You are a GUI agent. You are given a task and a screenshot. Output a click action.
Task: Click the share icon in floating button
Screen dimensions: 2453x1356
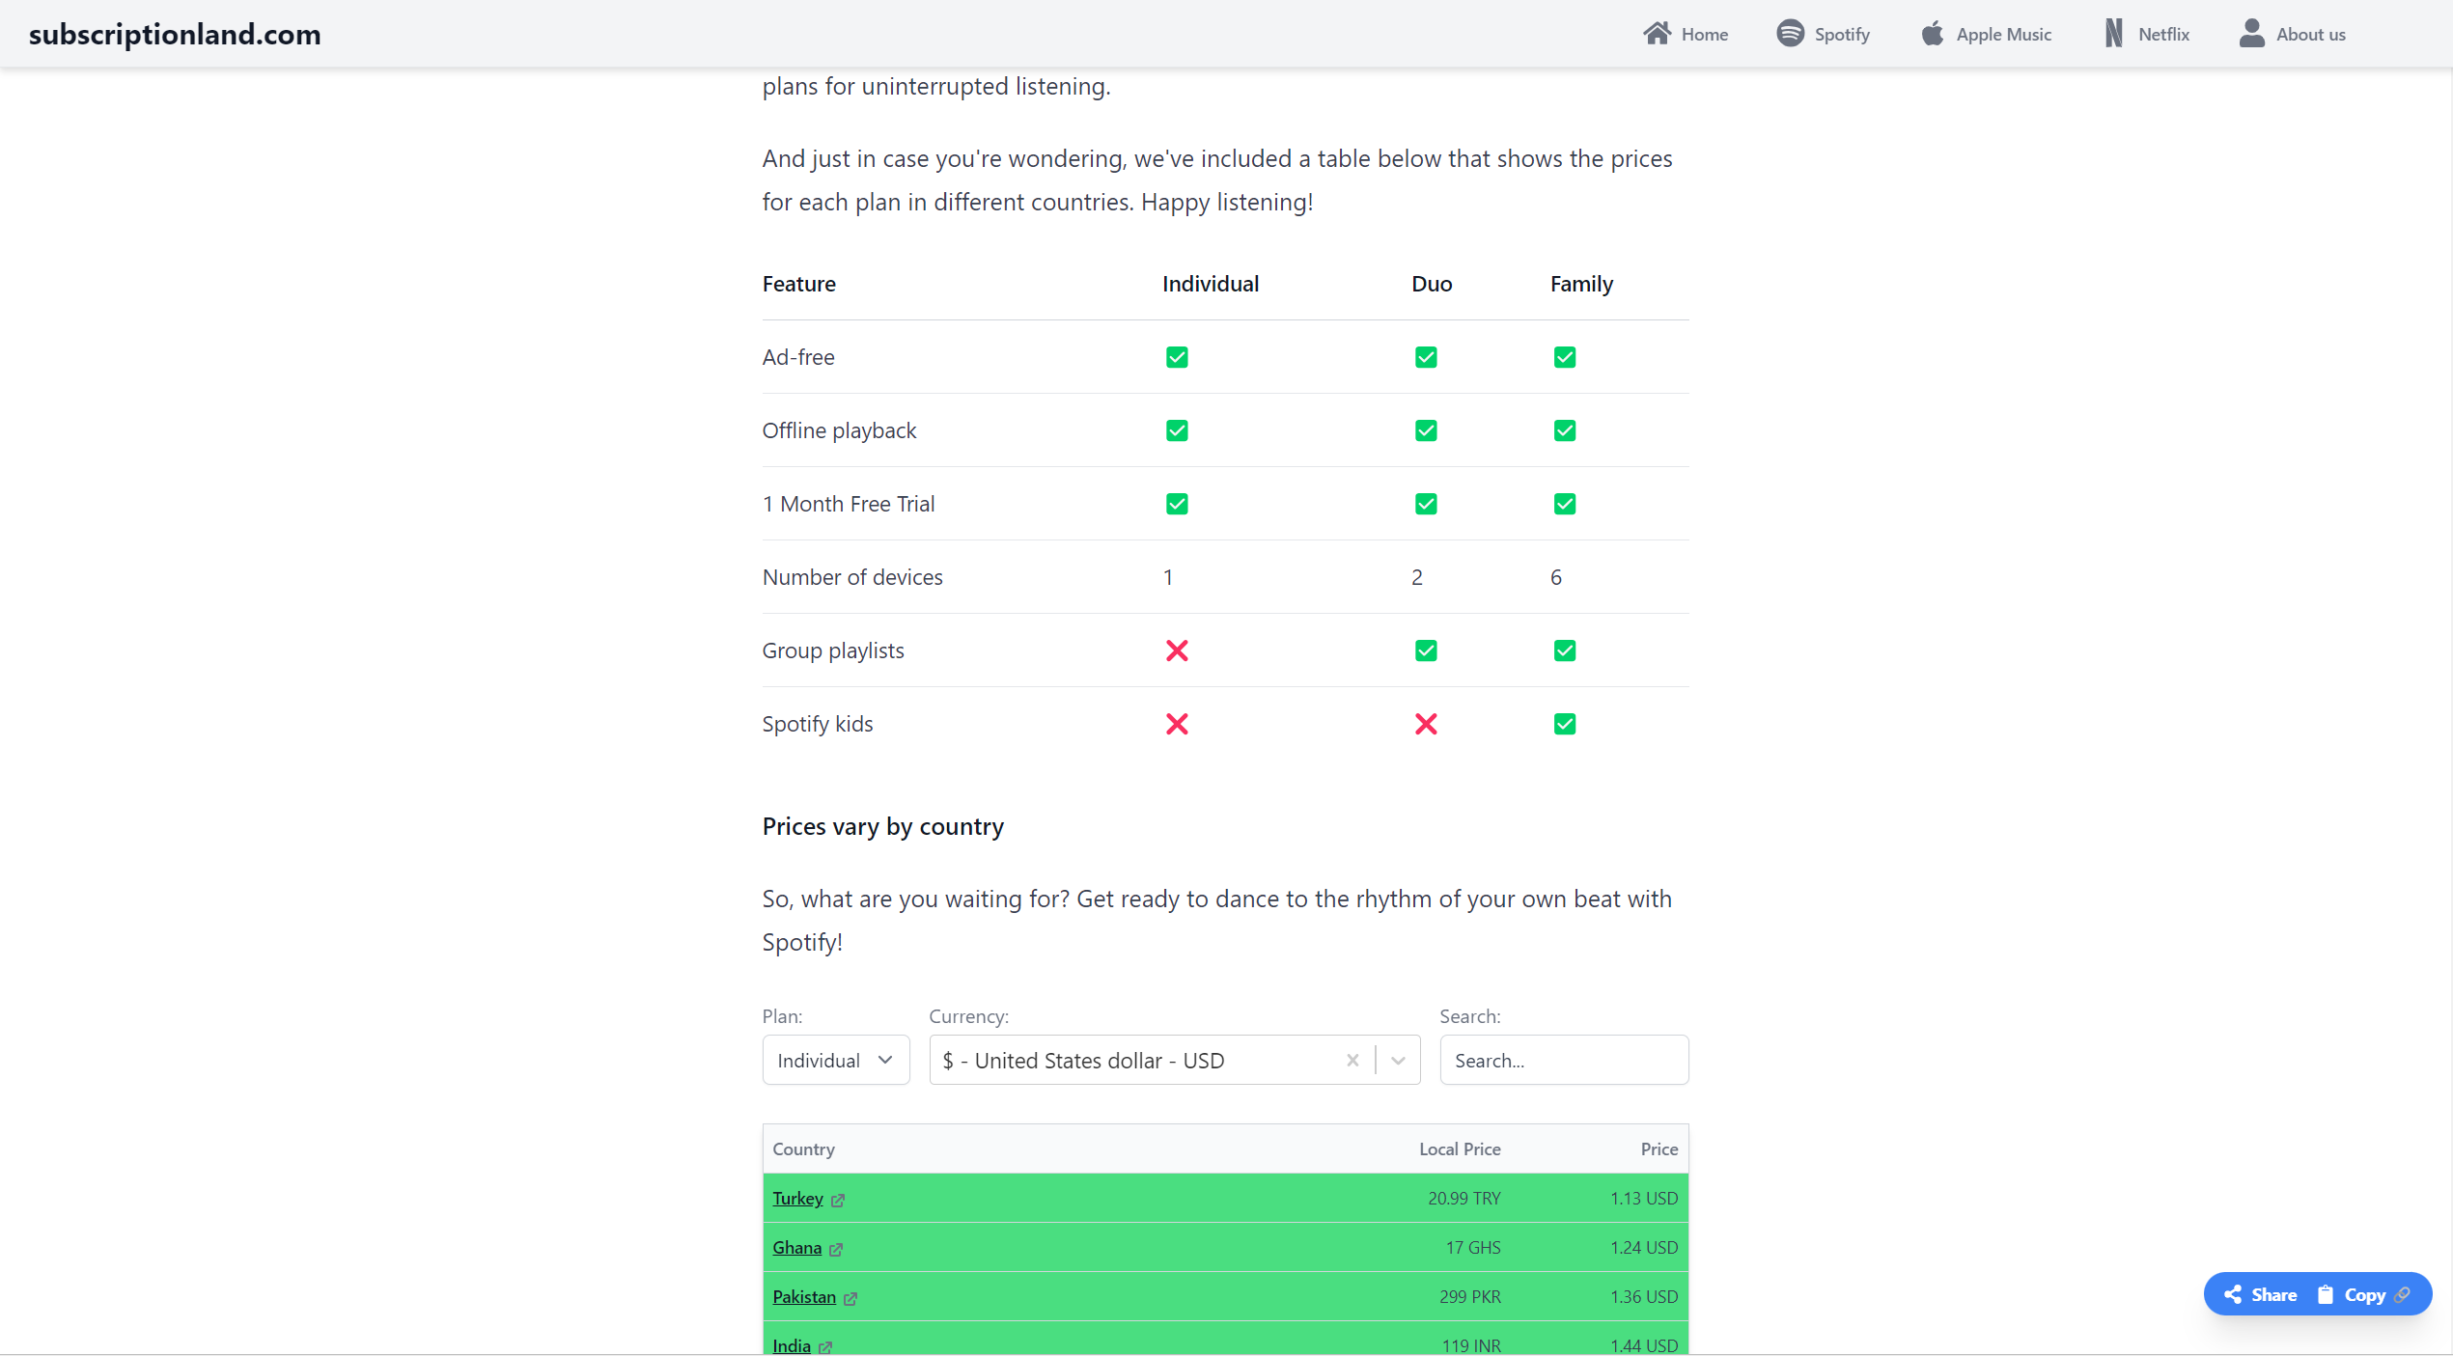click(x=2233, y=1295)
